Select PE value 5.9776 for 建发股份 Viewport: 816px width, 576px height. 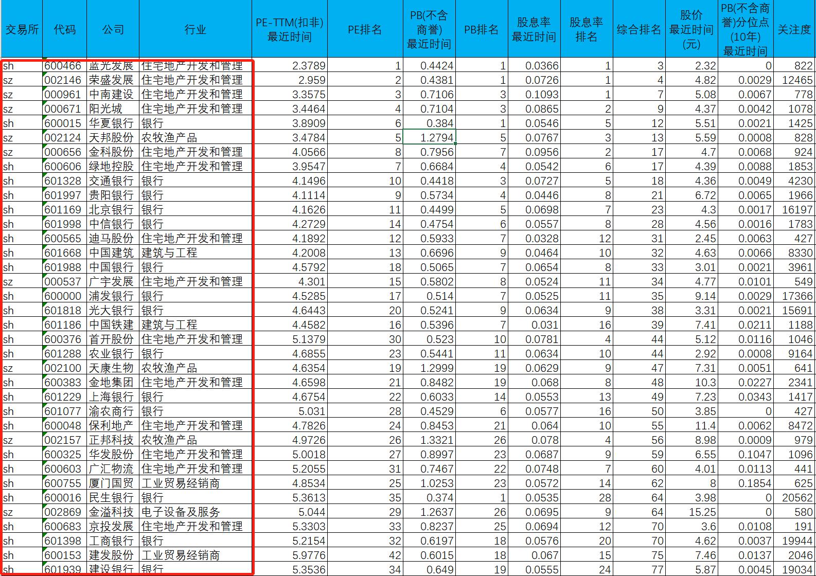tap(290, 555)
